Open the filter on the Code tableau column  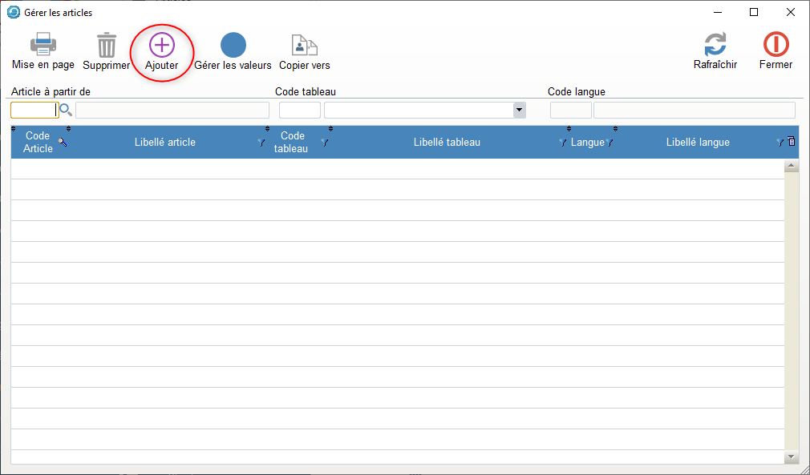[x=324, y=143]
